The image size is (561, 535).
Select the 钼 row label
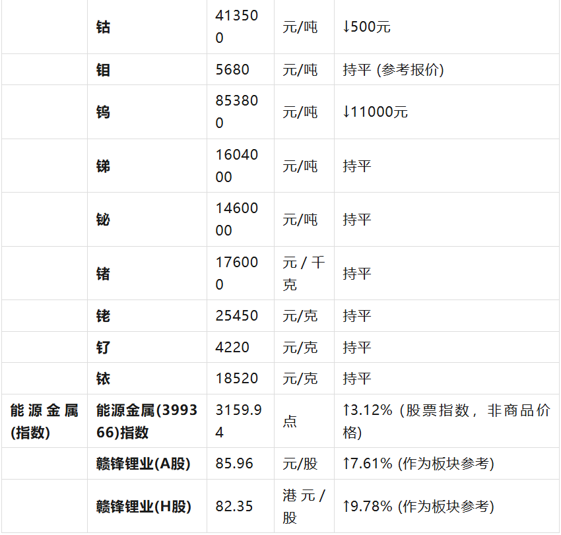click(103, 70)
